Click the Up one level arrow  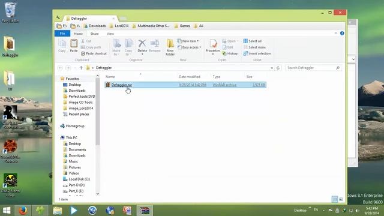coord(81,68)
